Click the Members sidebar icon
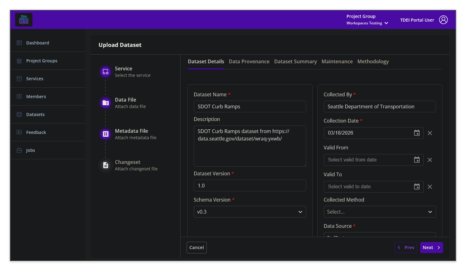Image resolution: width=466 pixels, height=271 pixels. click(x=19, y=96)
